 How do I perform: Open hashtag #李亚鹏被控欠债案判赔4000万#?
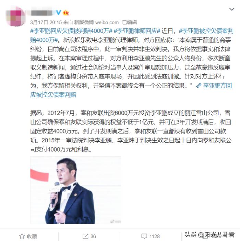(132, 36)
